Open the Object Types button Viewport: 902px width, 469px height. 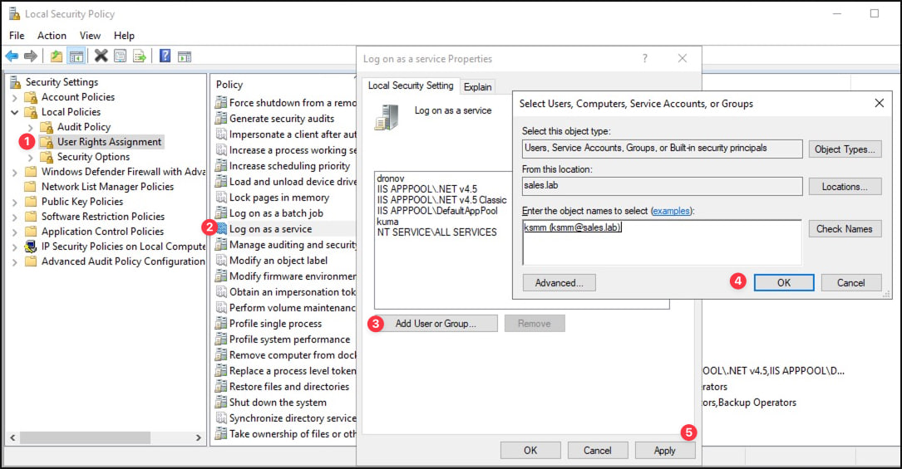(845, 149)
